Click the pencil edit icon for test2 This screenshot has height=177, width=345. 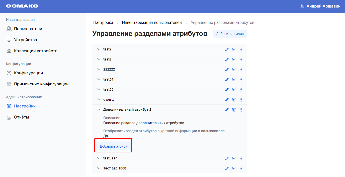coord(227,49)
